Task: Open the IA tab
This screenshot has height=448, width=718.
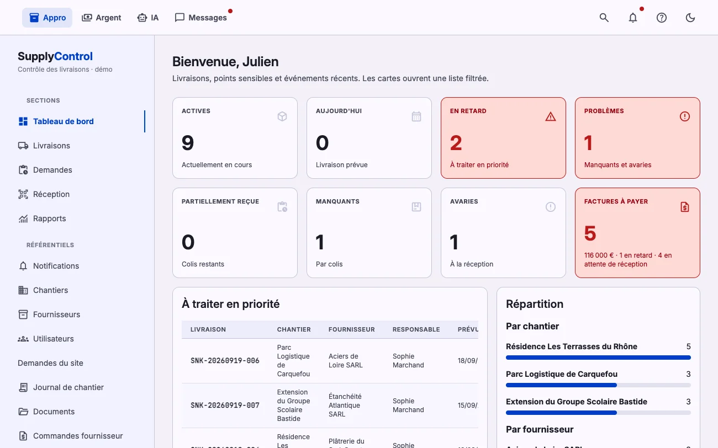Action: (148, 18)
